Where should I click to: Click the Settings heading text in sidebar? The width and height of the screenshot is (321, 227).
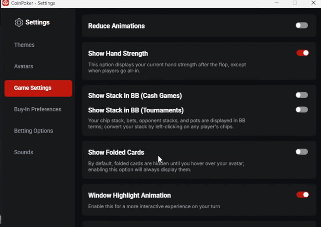[38, 22]
